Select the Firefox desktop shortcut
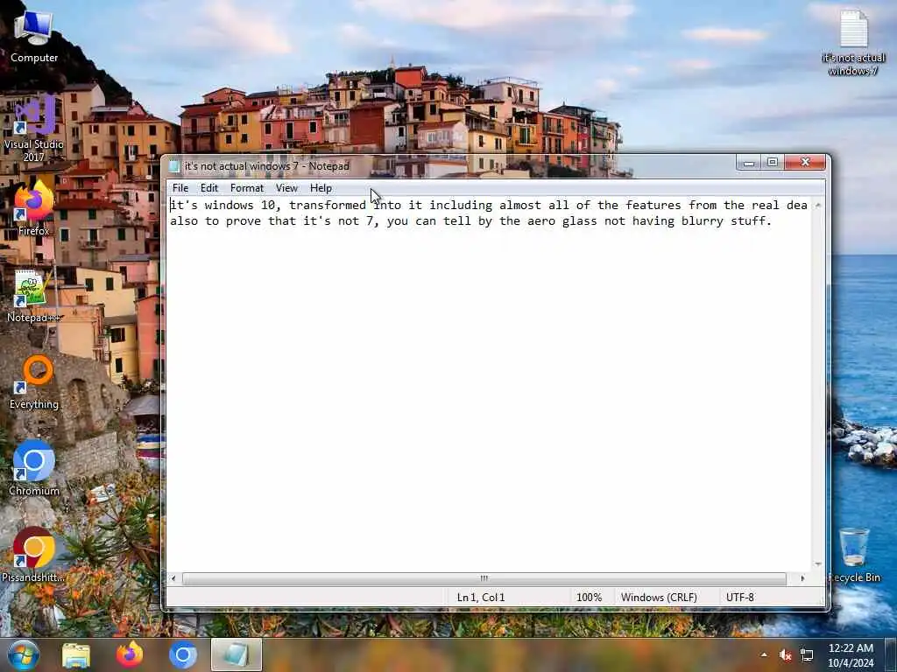 pyautogui.click(x=34, y=208)
